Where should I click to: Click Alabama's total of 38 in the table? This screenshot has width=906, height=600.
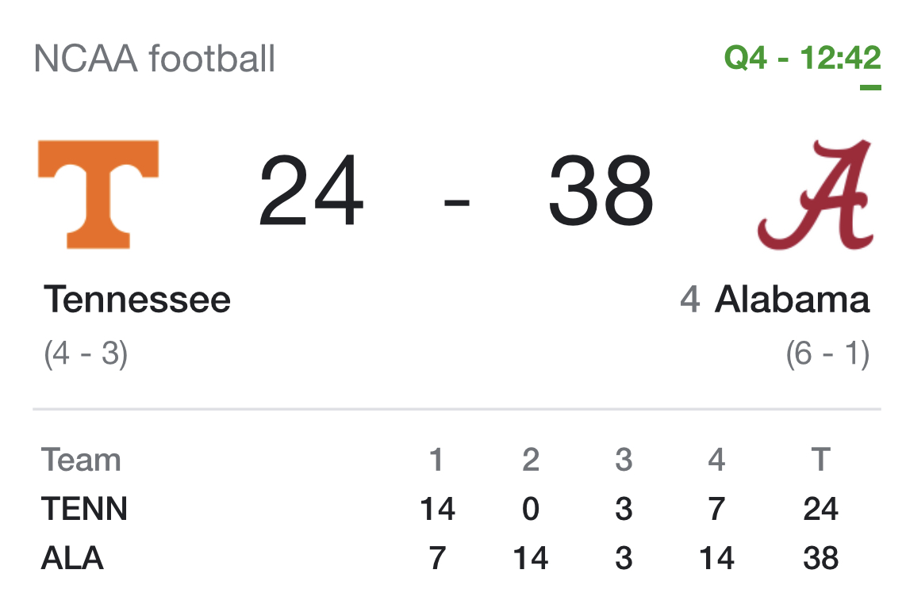point(820,558)
